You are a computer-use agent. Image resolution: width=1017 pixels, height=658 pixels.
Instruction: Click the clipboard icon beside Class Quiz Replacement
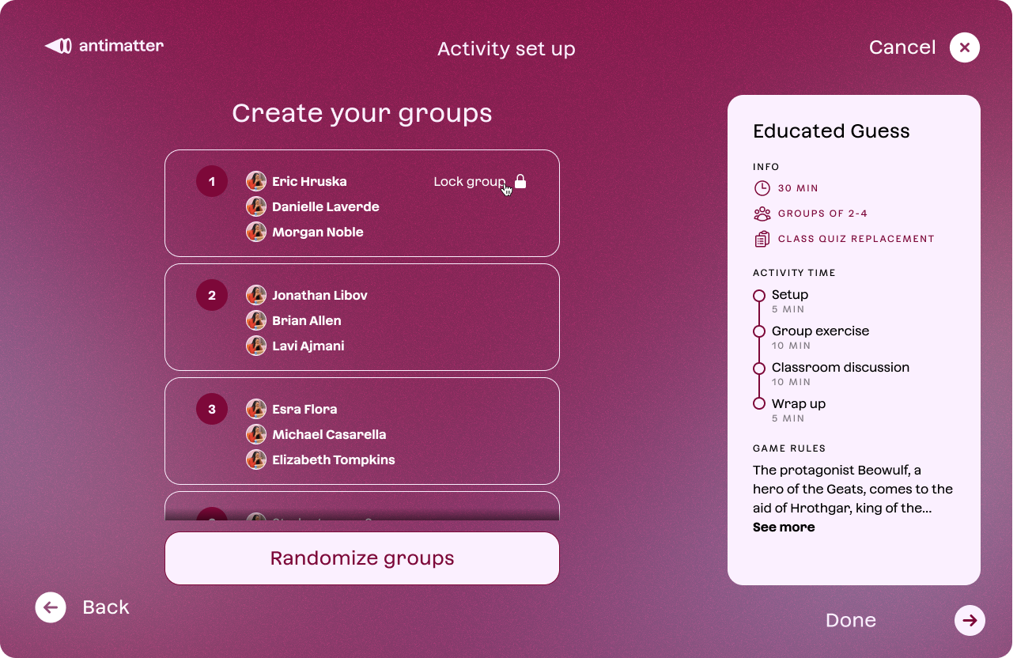coord(762,239)
